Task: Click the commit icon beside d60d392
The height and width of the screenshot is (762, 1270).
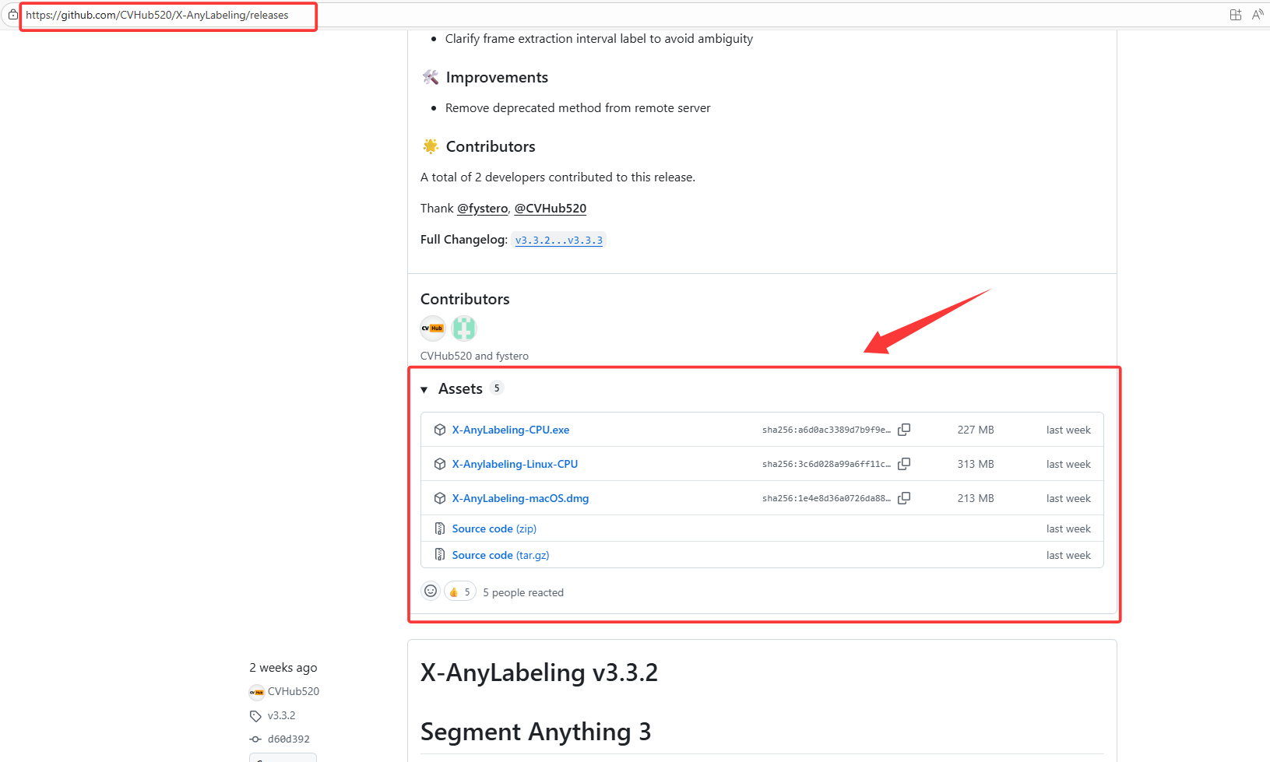Action: pos(255,739)
